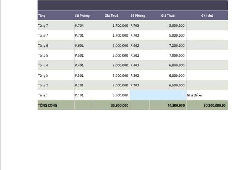
Task: Click the 5,500,000 price cell
Action: 120,95
